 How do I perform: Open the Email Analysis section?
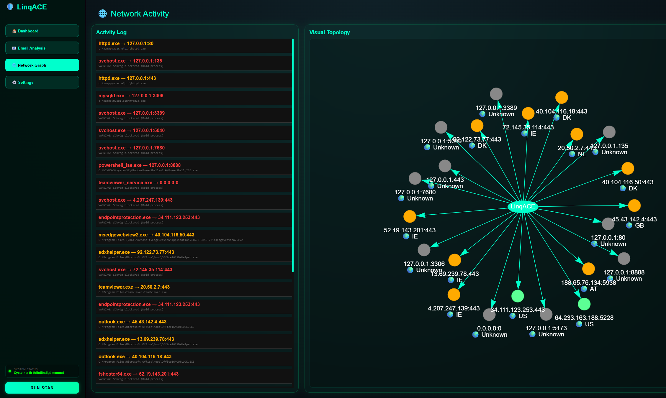point(42,48)
